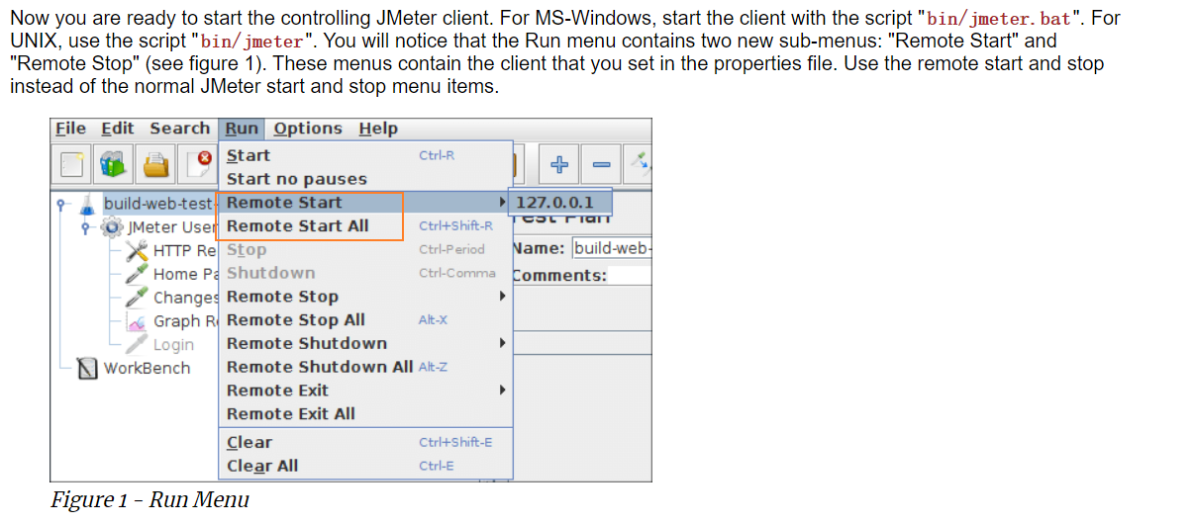Image resolution: width=1194 pixels, height=525 pixels.
Task: Expand the Remote Shutdown submenu arrow
Action: [x=502, y=343]
